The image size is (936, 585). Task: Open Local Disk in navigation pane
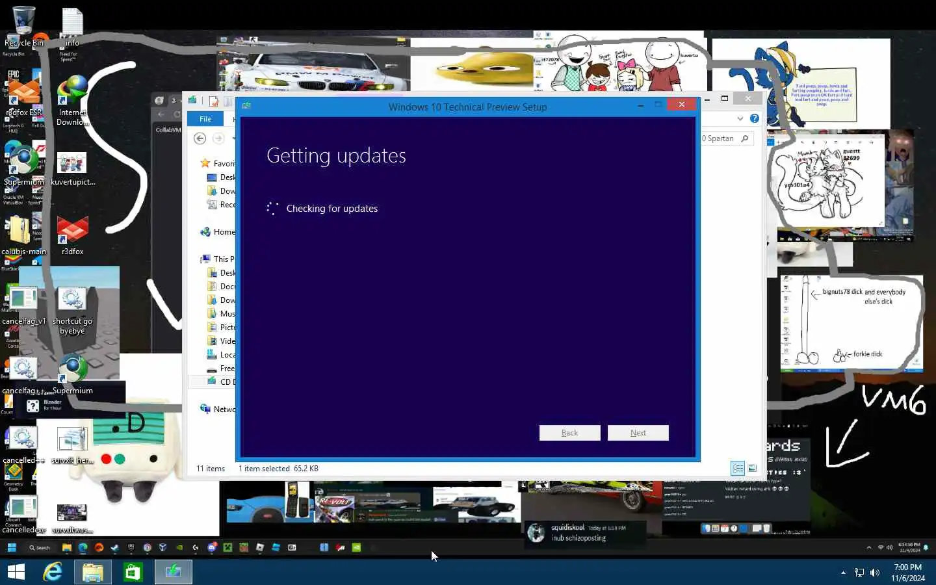click(221, 355)
